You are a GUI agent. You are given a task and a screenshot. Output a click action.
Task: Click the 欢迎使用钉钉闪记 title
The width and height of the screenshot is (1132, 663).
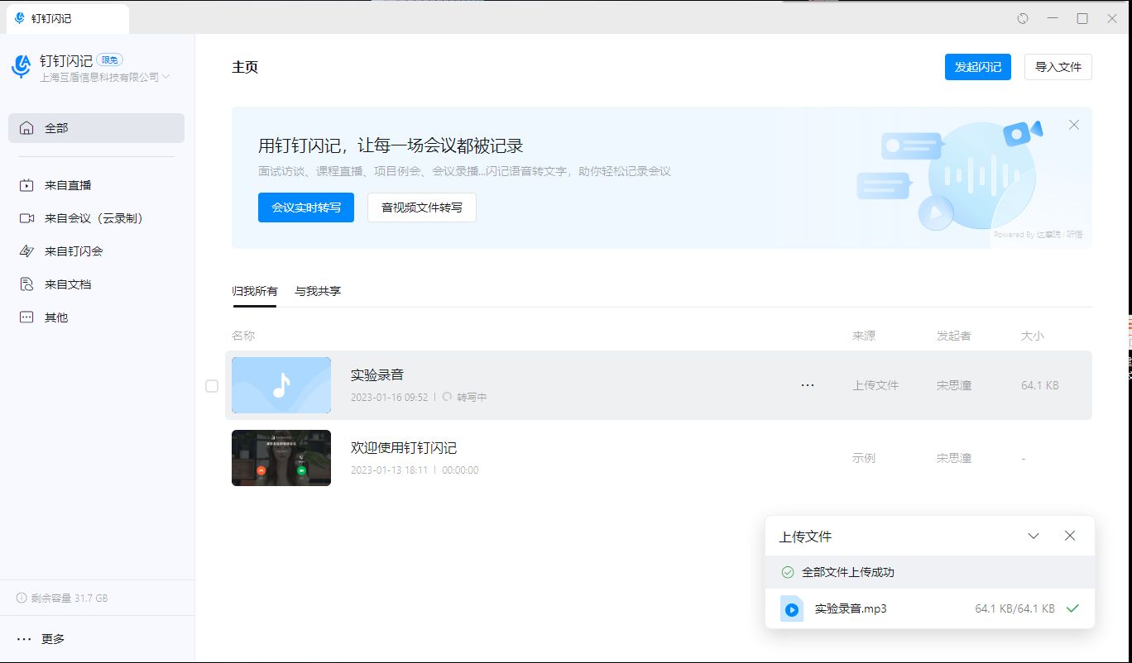pyautogui.click(x=404, y=447)
